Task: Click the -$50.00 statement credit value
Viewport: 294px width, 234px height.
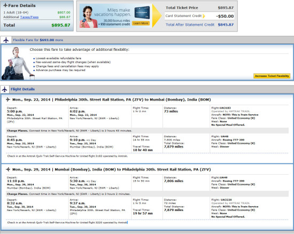Action: 225,16
